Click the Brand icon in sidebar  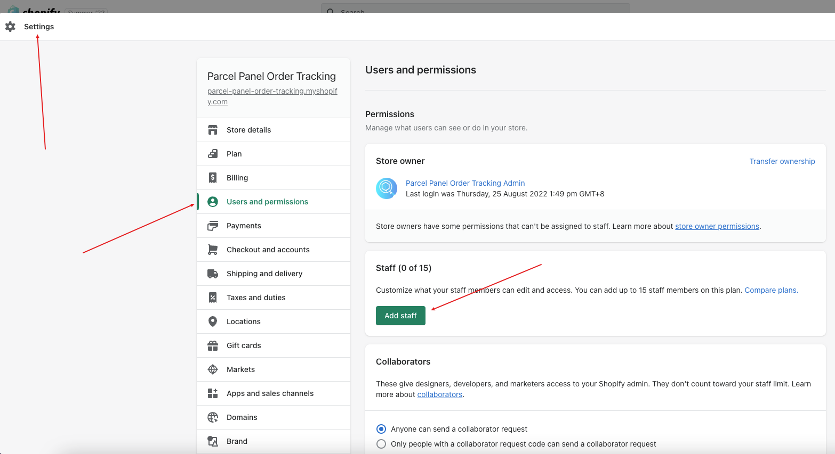[x=213, y=441]
